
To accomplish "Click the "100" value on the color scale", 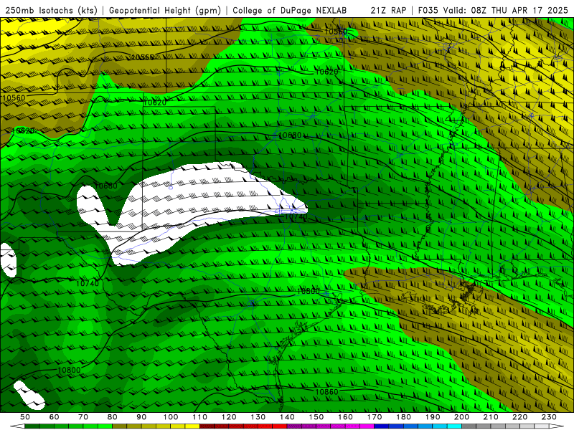I will click(x=171, y=417).
